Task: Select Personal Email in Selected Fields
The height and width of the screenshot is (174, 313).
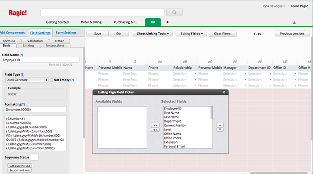Action: point(174,146)
